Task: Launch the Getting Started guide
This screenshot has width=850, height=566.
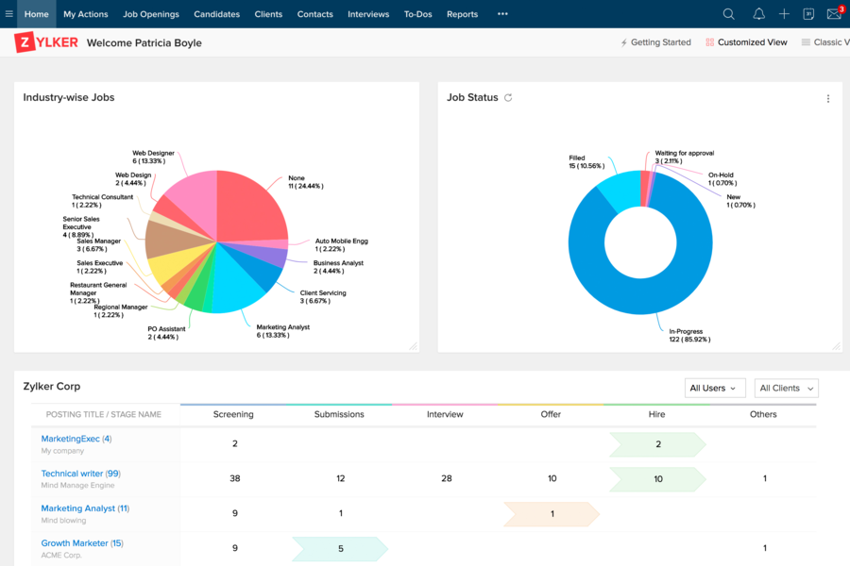Action: [x=655, y=42]
